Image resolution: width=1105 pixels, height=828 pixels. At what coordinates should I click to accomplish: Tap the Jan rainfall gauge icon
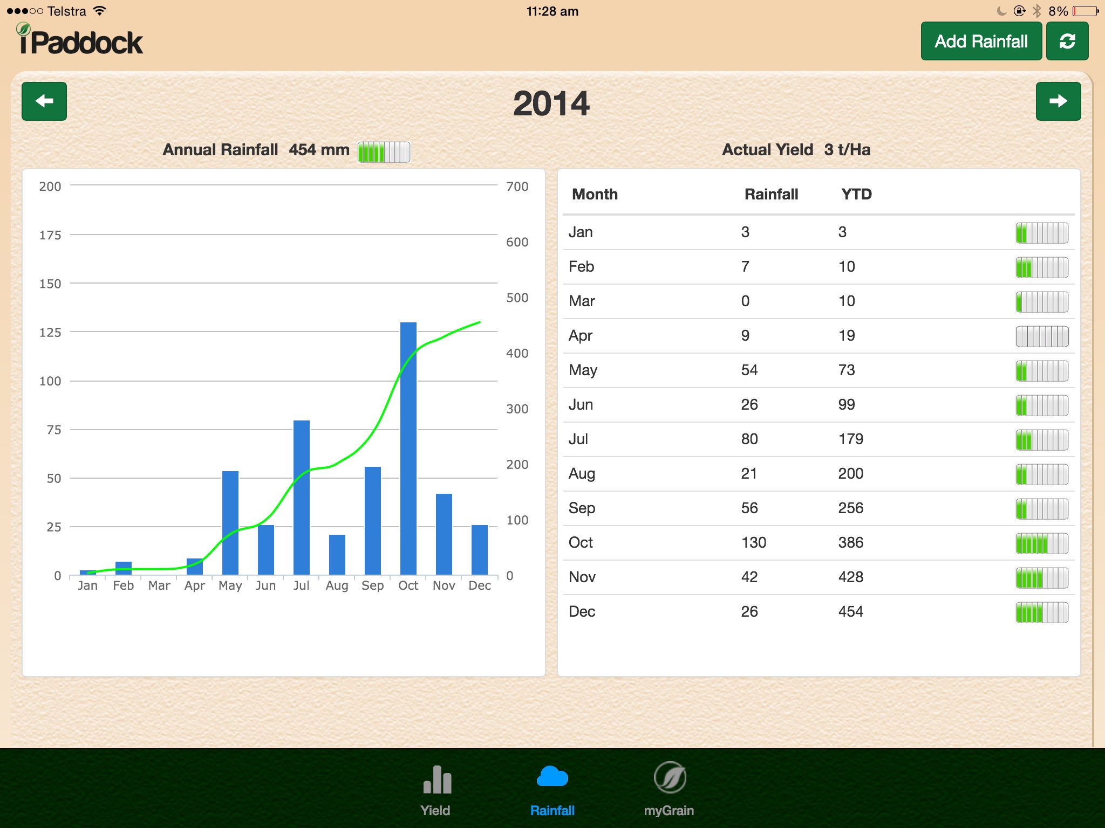(x=1041, y=233)
